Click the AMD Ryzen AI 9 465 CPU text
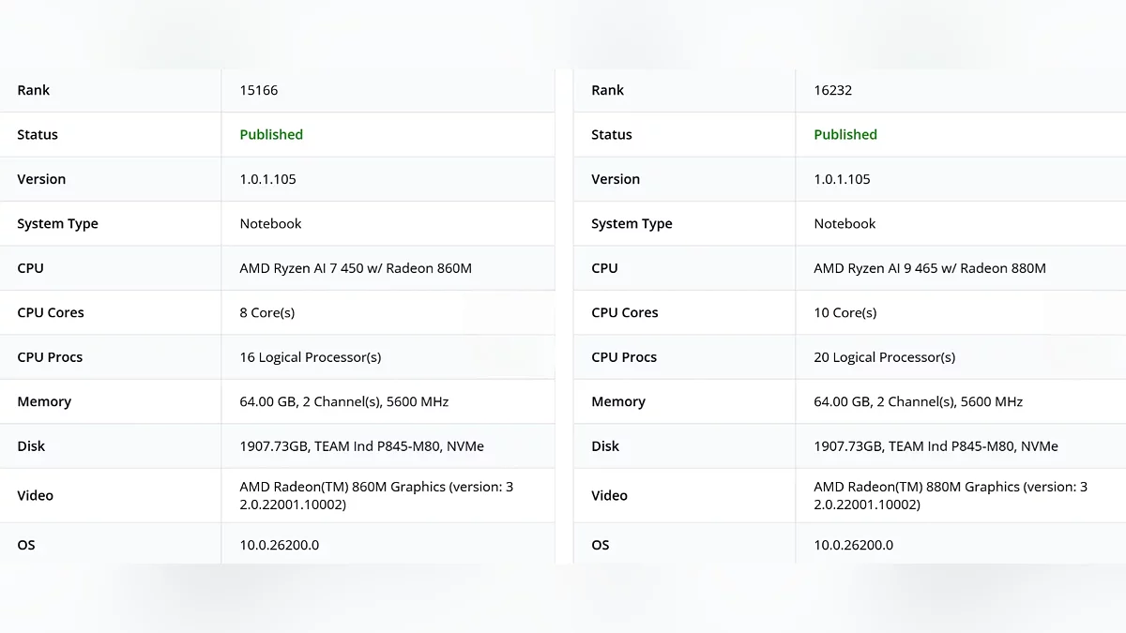 point(930,268)
